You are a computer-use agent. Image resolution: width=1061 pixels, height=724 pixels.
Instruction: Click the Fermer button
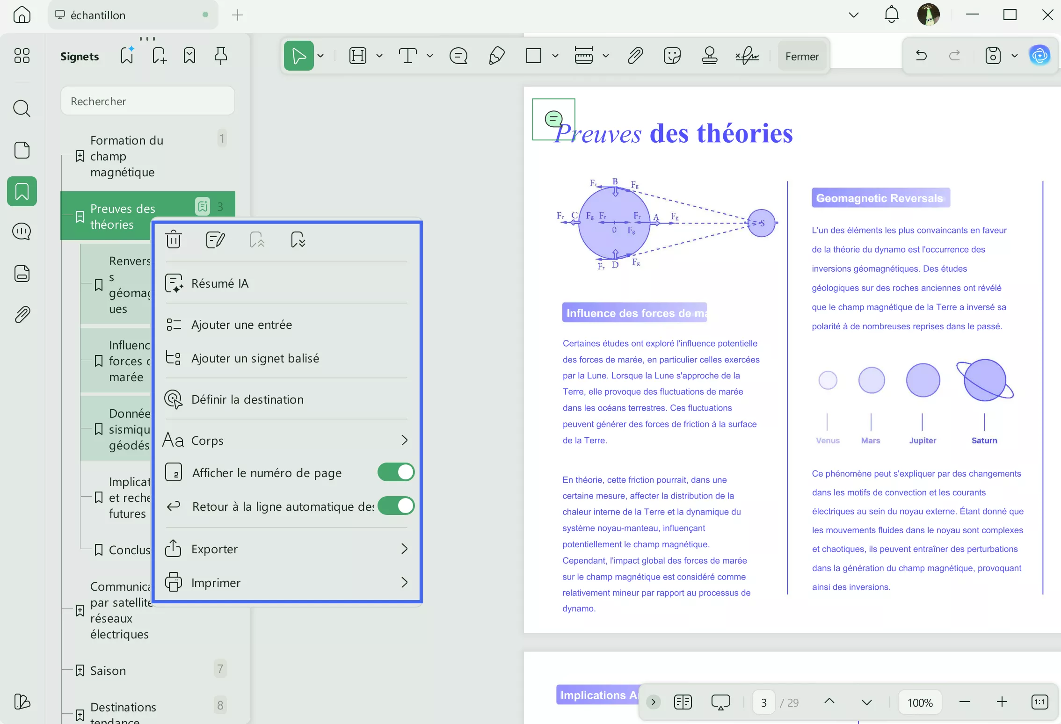pyautogui.click(x=802, y=55)
